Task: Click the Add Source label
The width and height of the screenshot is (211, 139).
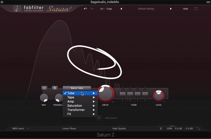Action: tap(111, 118)
